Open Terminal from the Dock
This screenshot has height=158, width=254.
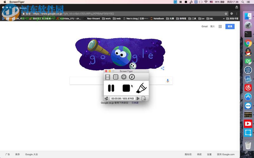click(x=248, y=34)
